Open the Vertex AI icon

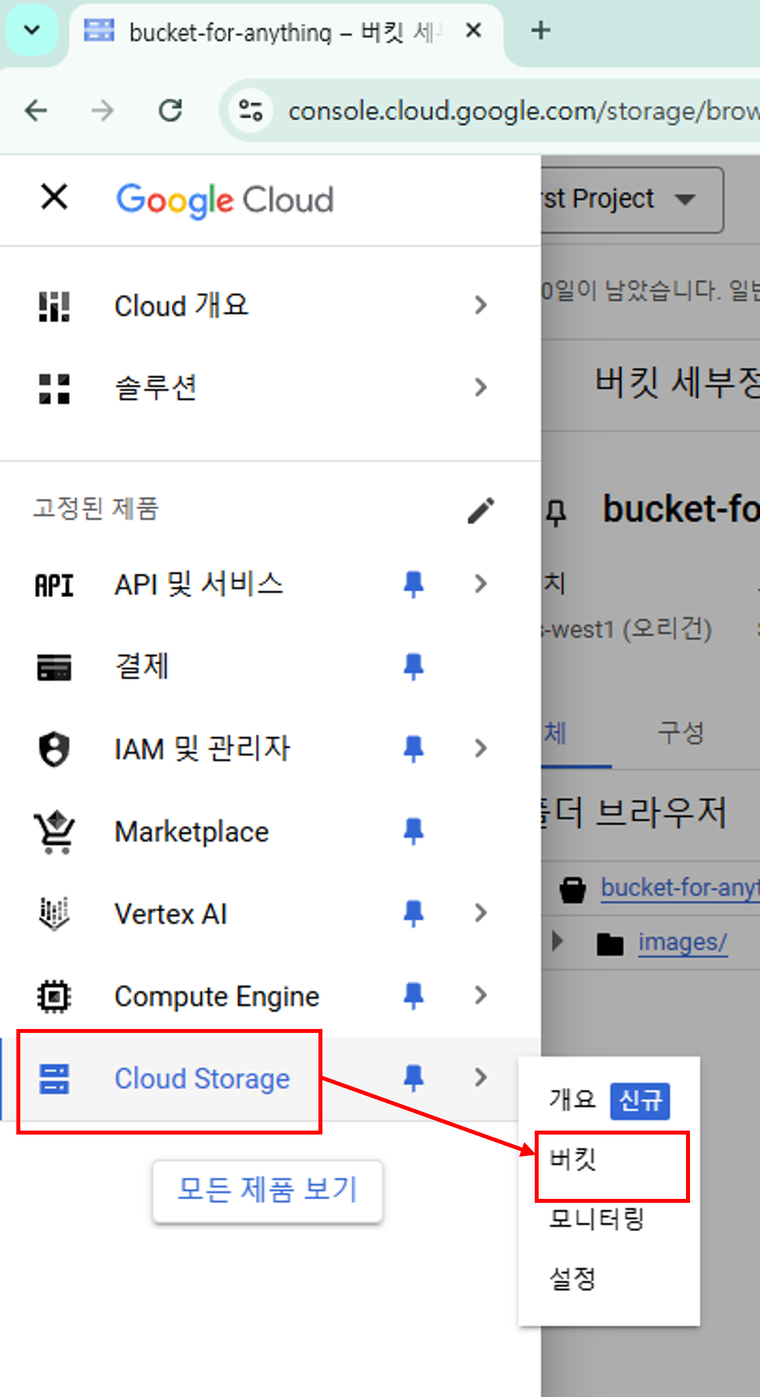point(54,913)
